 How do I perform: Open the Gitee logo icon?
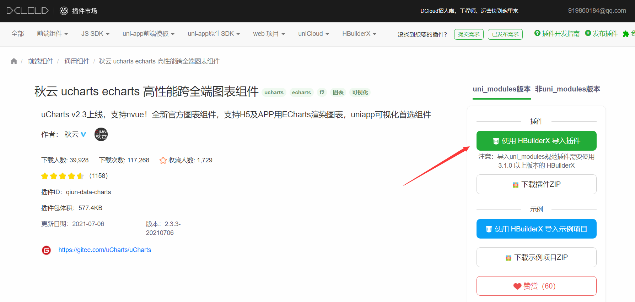click(x=47, y=250)
